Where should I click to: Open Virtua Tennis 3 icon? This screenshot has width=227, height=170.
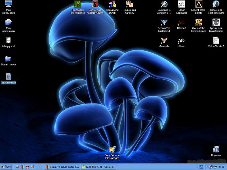click(x=216, y=40)
